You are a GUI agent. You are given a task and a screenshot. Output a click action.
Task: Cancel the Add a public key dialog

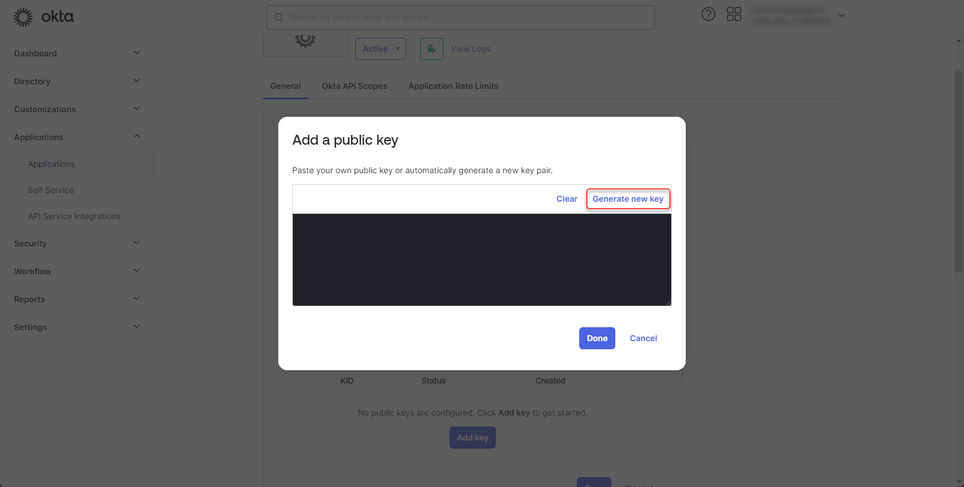point(643,338)
